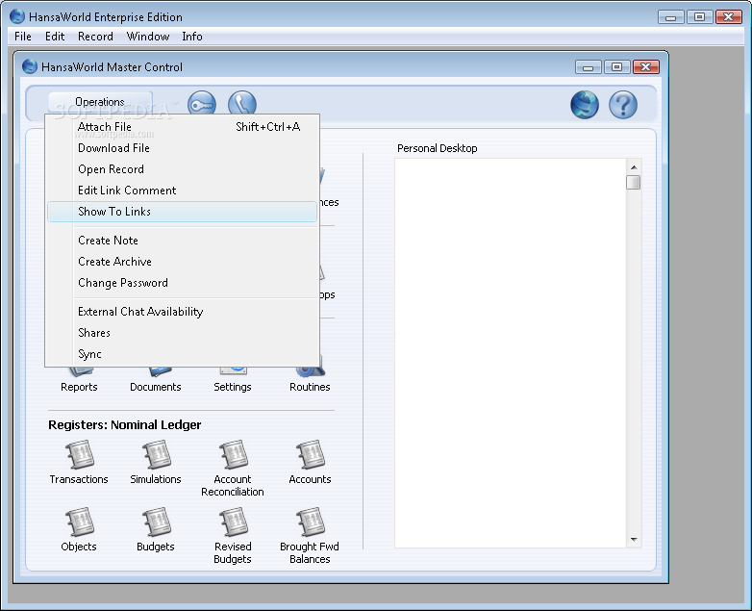Open the File menu
This screenshot has width=752, height=611.
23,37
